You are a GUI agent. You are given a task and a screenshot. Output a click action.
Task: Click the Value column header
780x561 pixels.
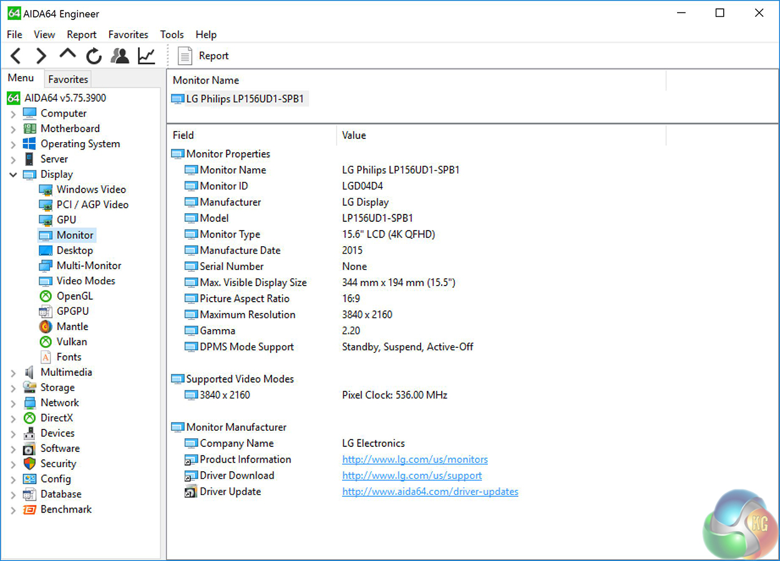point(354,135)
